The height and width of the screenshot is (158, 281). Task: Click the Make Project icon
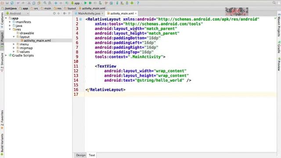[67, 3]
